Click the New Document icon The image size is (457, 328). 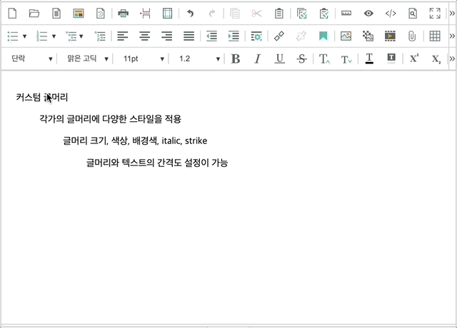pos(12,13)
